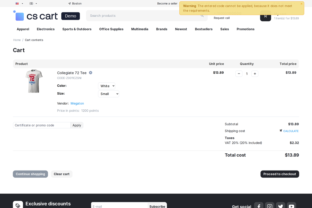Click the 'Cart contents' breadcrumb text
312x208 pixels.
click(34, 40)
